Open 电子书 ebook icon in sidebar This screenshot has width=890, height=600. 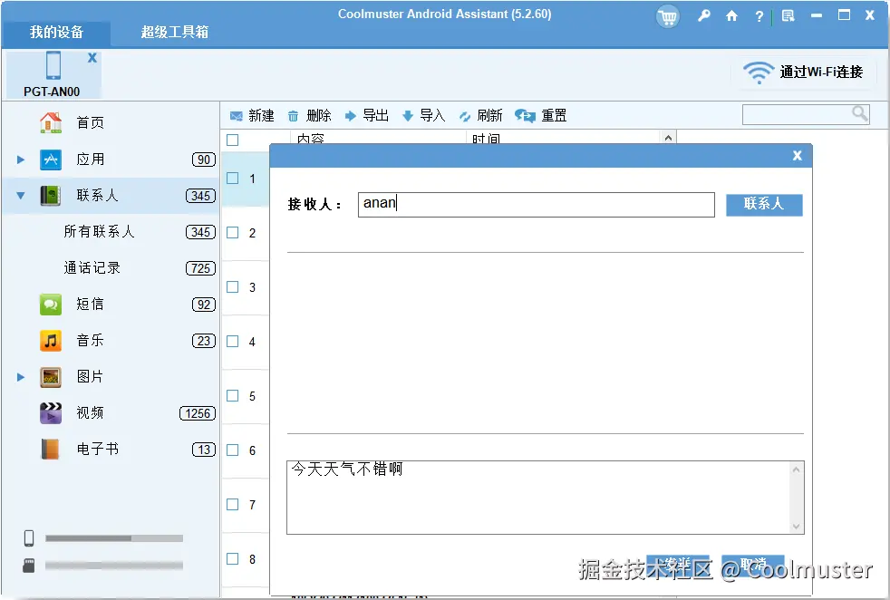(51, 449)
